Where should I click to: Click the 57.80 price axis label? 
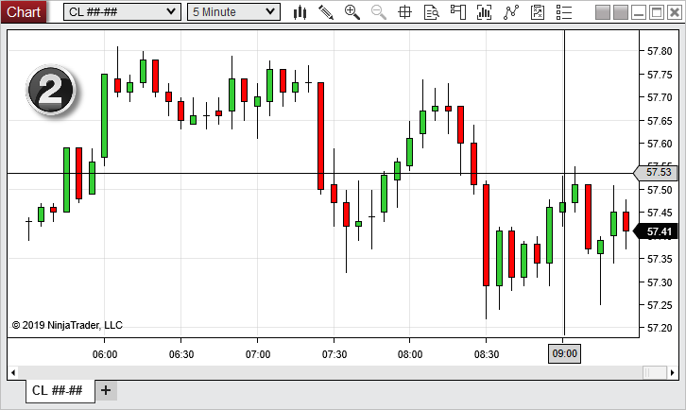(x=660, y=52)
